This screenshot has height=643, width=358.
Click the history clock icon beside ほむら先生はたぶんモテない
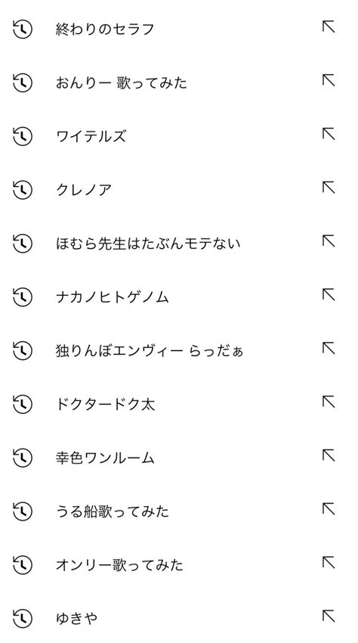click(22, 243)
